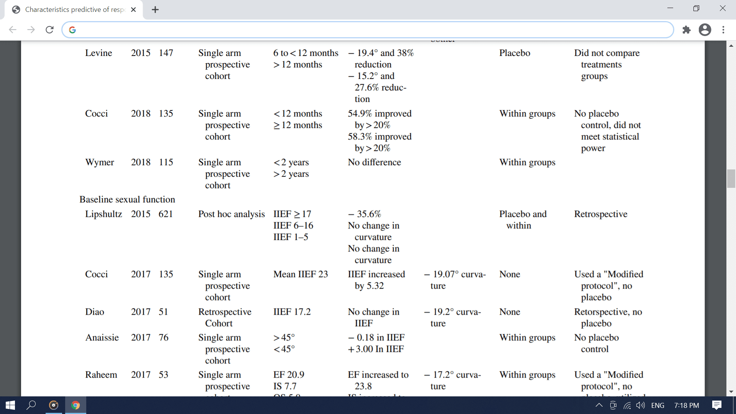The image size is (736, 414).
Task: Click '− 19.07° curvature' in Cocci 2017 row
Action: point(455,280)
